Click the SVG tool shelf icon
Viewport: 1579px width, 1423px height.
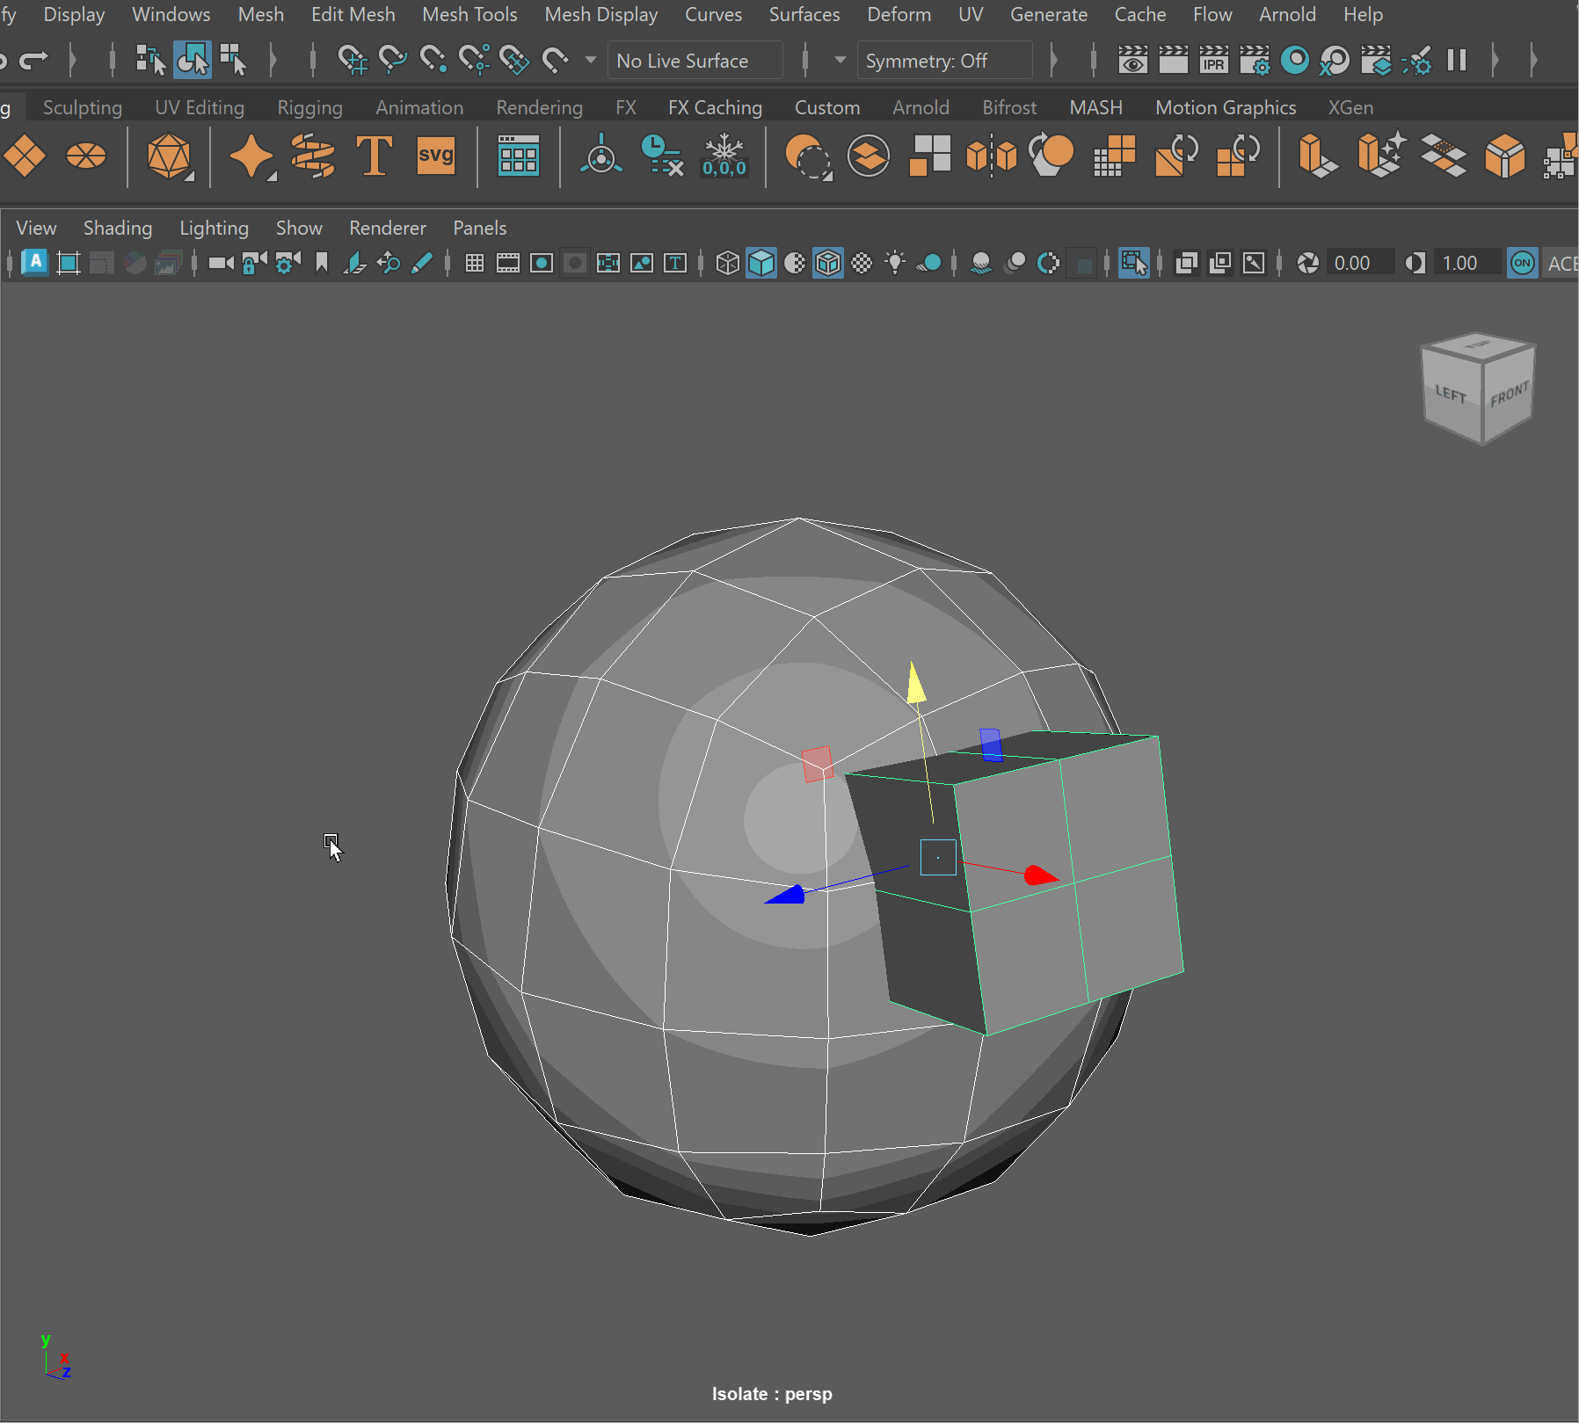(x=435, y=156)
